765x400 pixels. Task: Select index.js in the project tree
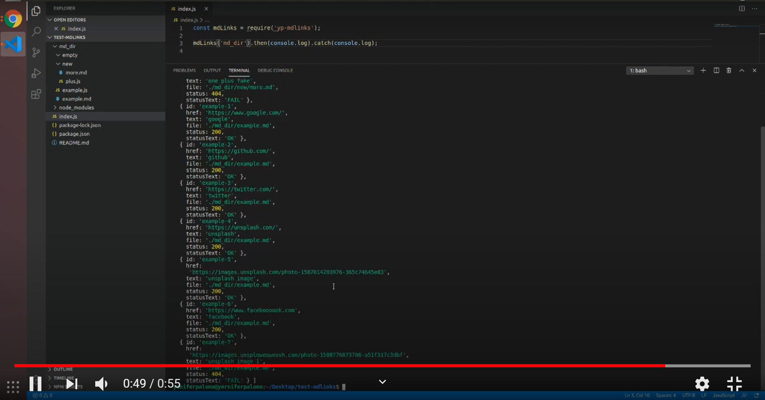(106, 116)
